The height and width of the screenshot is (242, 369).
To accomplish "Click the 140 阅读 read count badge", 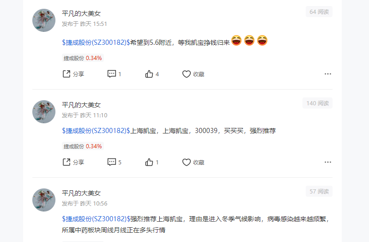I will click(x=317, y=103).
